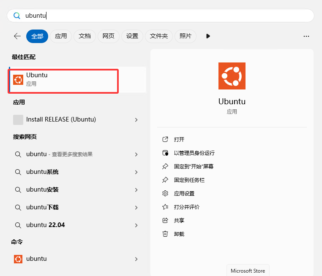This screenshot has width=322, height=276.
Task: Click the pin icon beside 固定到任务栏
Action: (x=165, y=180)
